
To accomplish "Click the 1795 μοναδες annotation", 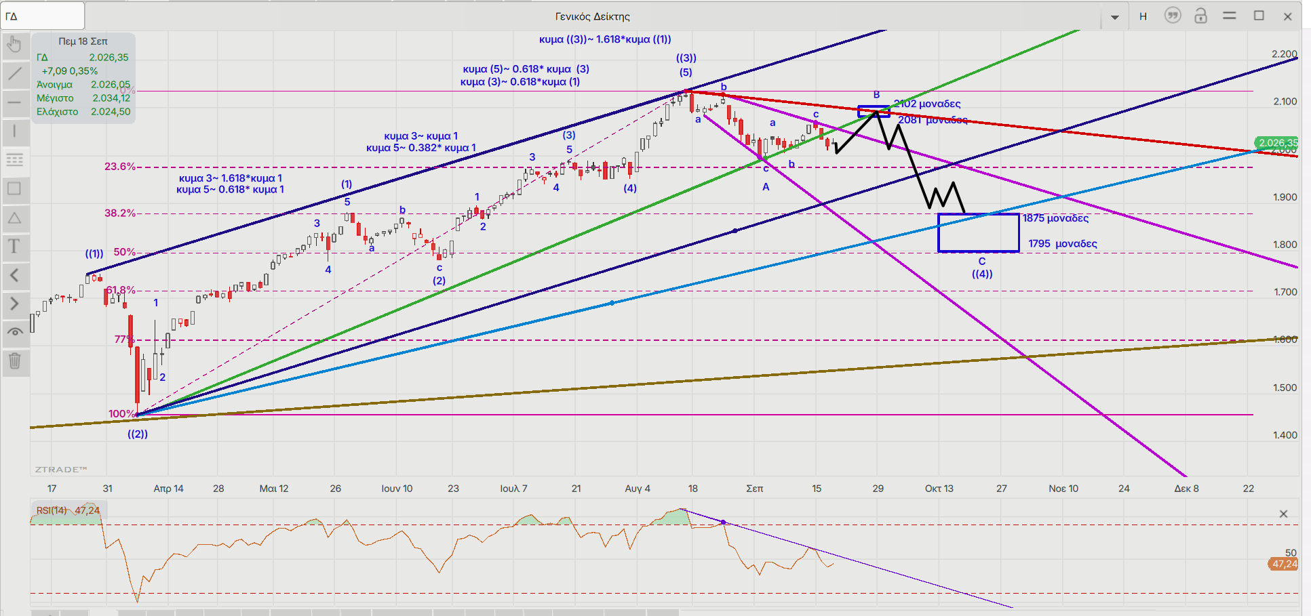I will tap(1062, 243).
